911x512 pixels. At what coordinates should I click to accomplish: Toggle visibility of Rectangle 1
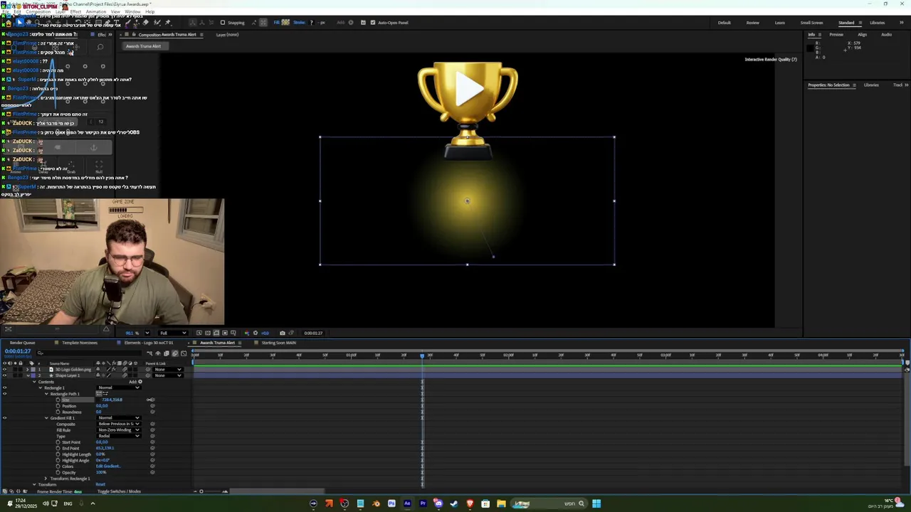tap(4, 388)
